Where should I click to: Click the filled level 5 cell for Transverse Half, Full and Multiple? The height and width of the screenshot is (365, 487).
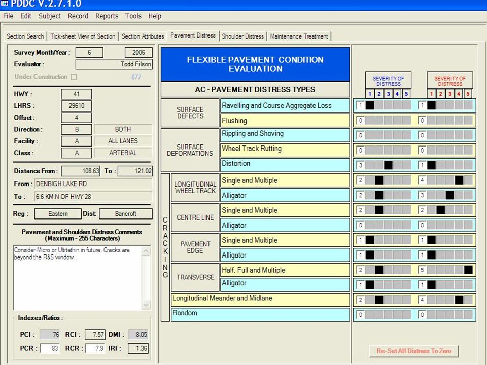pyautogui.click(x=468, y=270)
